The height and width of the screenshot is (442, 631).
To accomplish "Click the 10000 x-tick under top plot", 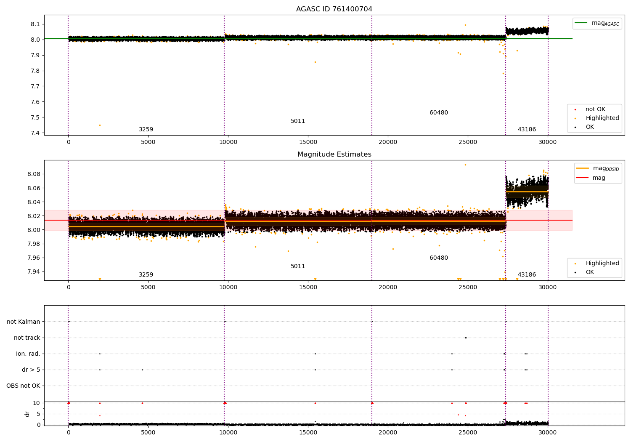I will point(228,142).
